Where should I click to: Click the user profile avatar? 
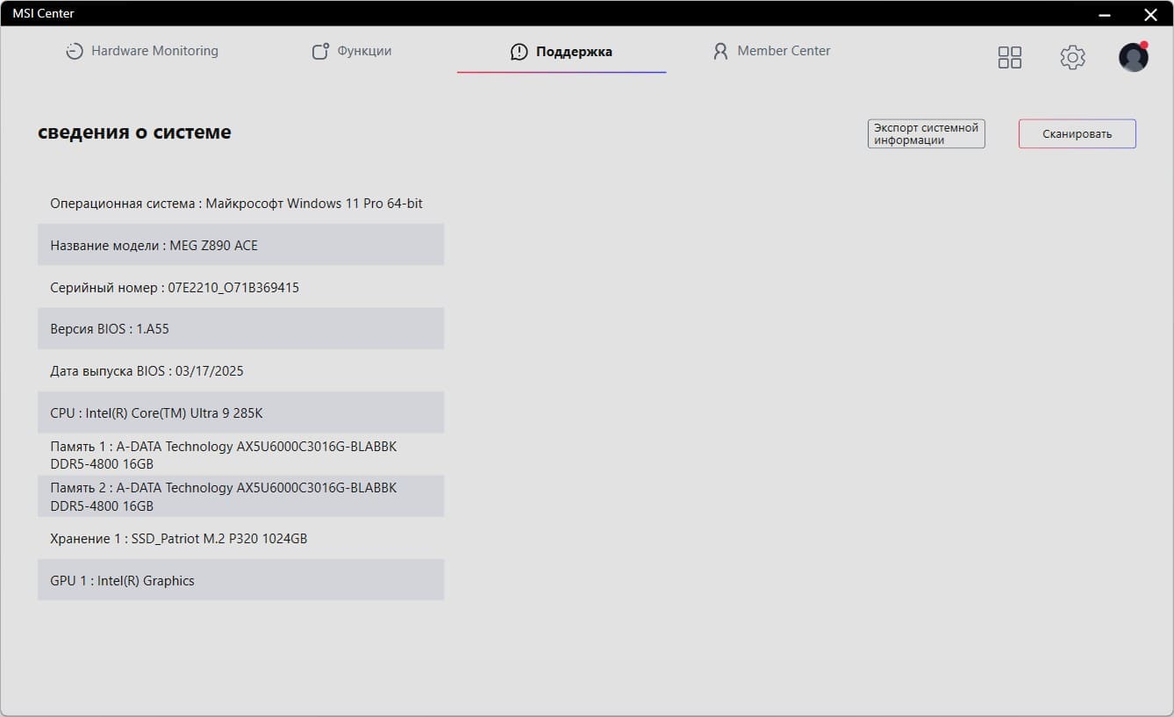1134,57
